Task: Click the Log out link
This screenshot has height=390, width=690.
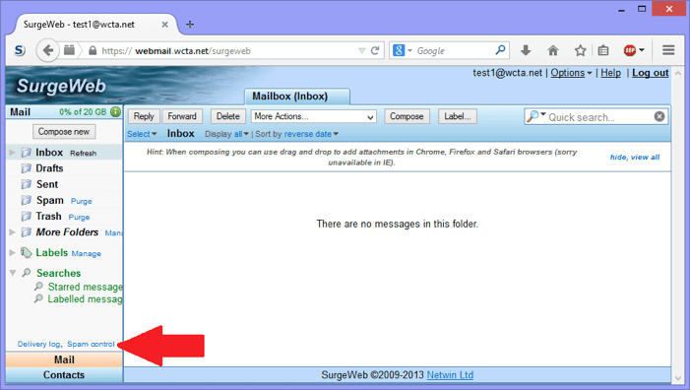Action: (x=651, y=73)
